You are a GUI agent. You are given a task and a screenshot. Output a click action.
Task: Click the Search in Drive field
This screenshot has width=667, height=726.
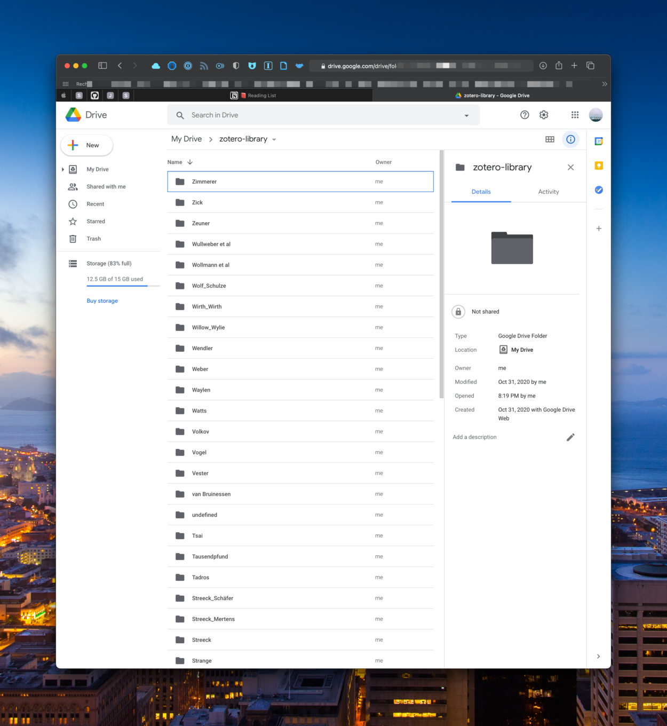coord(320,115)
